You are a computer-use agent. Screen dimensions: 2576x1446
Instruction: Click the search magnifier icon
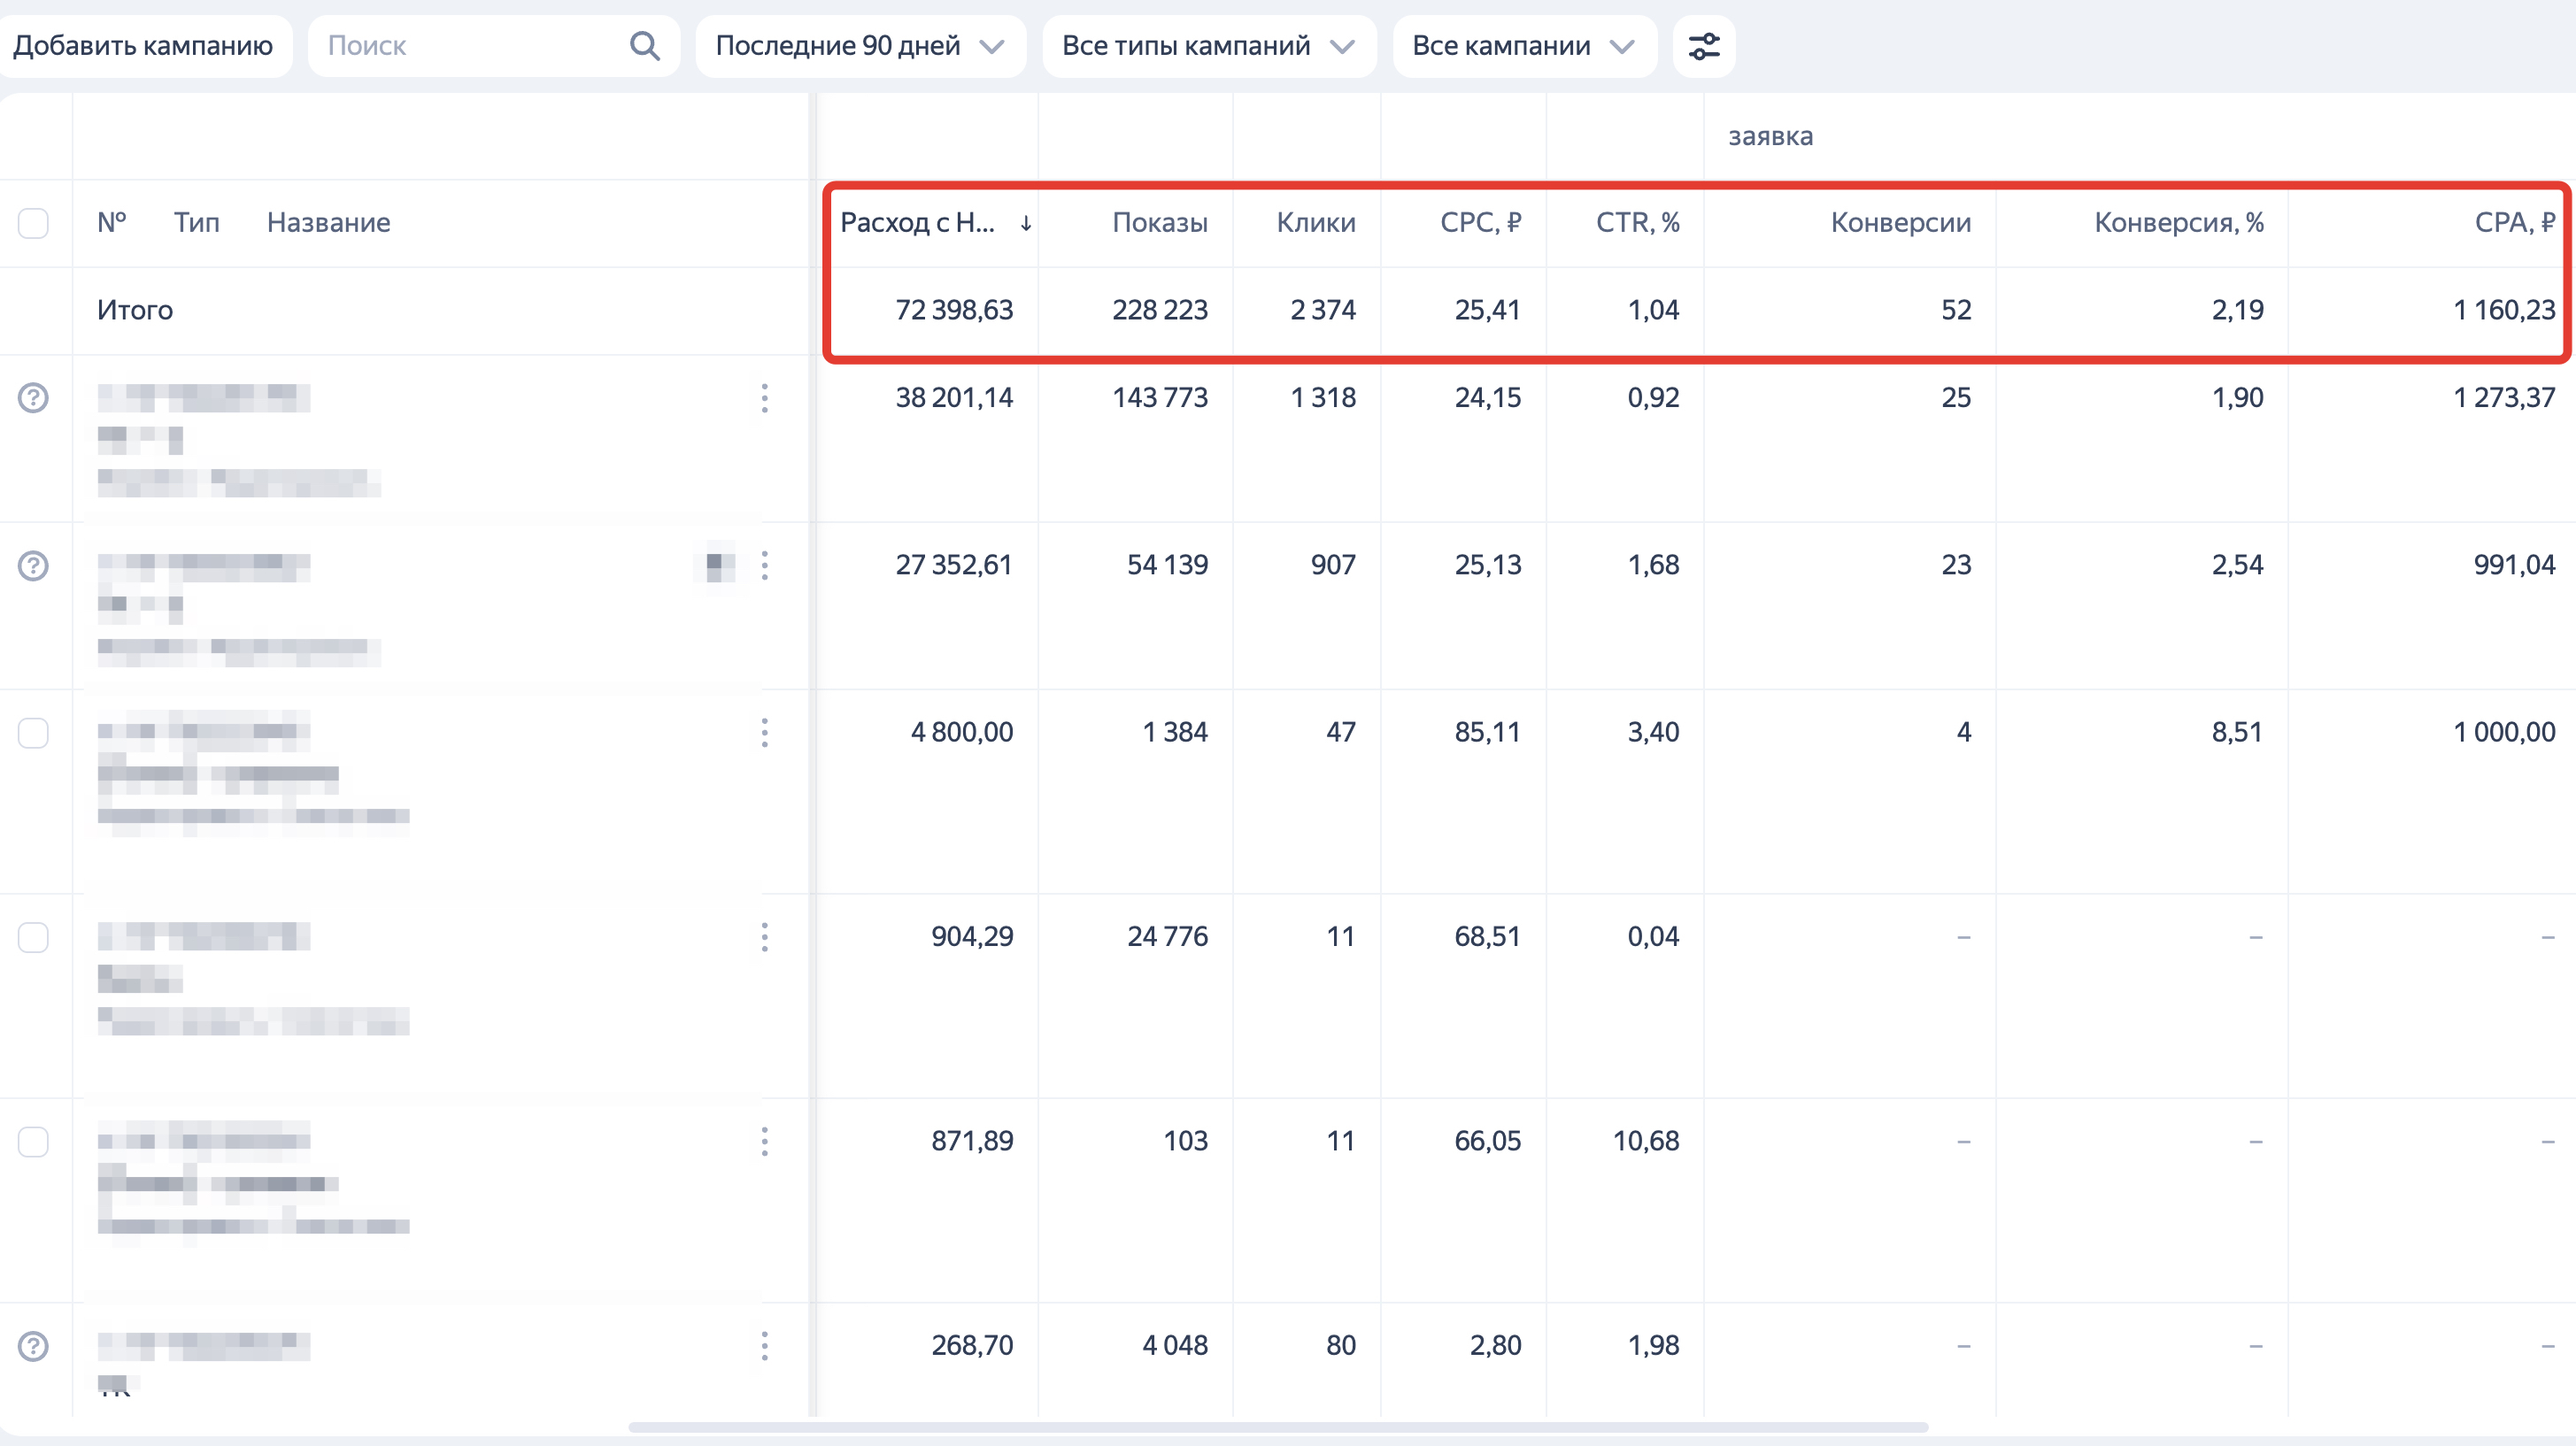pos(645,46)
